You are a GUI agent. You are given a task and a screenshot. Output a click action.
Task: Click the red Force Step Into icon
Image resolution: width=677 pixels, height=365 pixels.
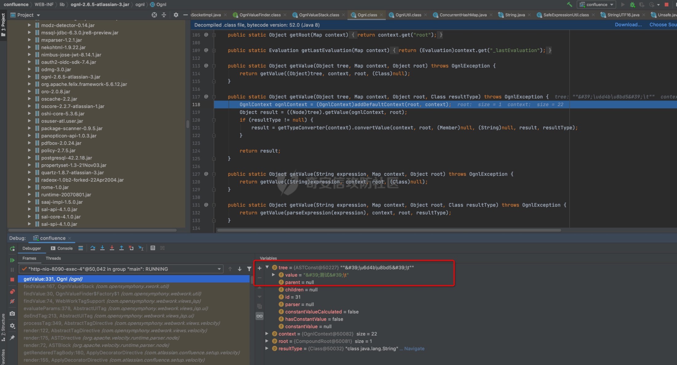[112, 248]
